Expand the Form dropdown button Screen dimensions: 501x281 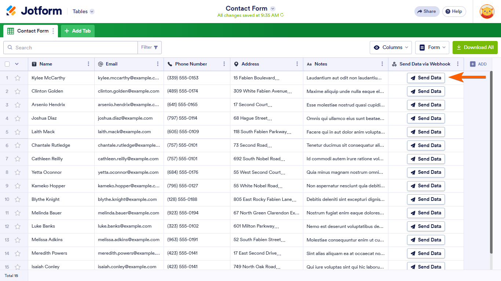(432, 48)
